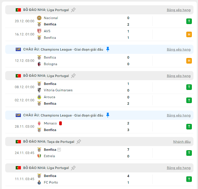Pin the first Liga Portugal league header

click(x=73, y=10)
